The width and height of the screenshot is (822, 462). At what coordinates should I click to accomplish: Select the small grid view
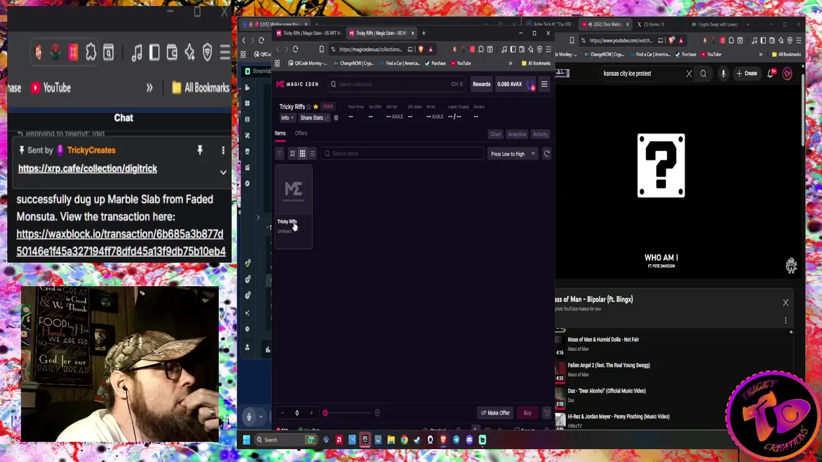[x=302, y=153]
